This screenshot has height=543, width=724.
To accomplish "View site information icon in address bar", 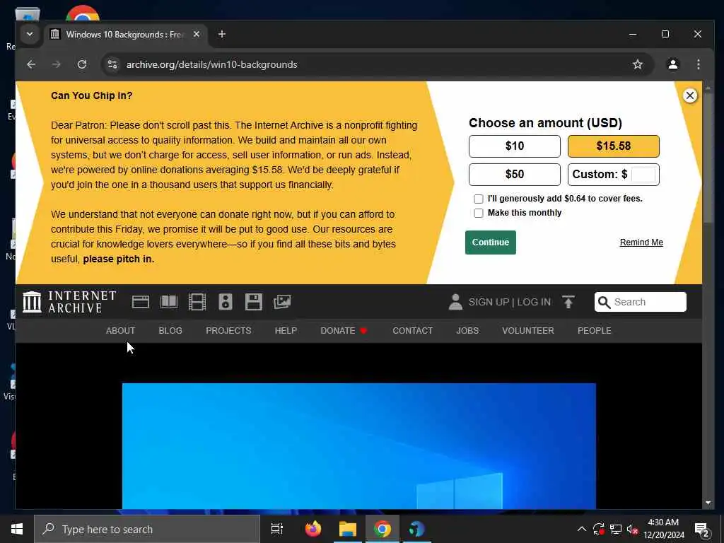I will (112, 64).
